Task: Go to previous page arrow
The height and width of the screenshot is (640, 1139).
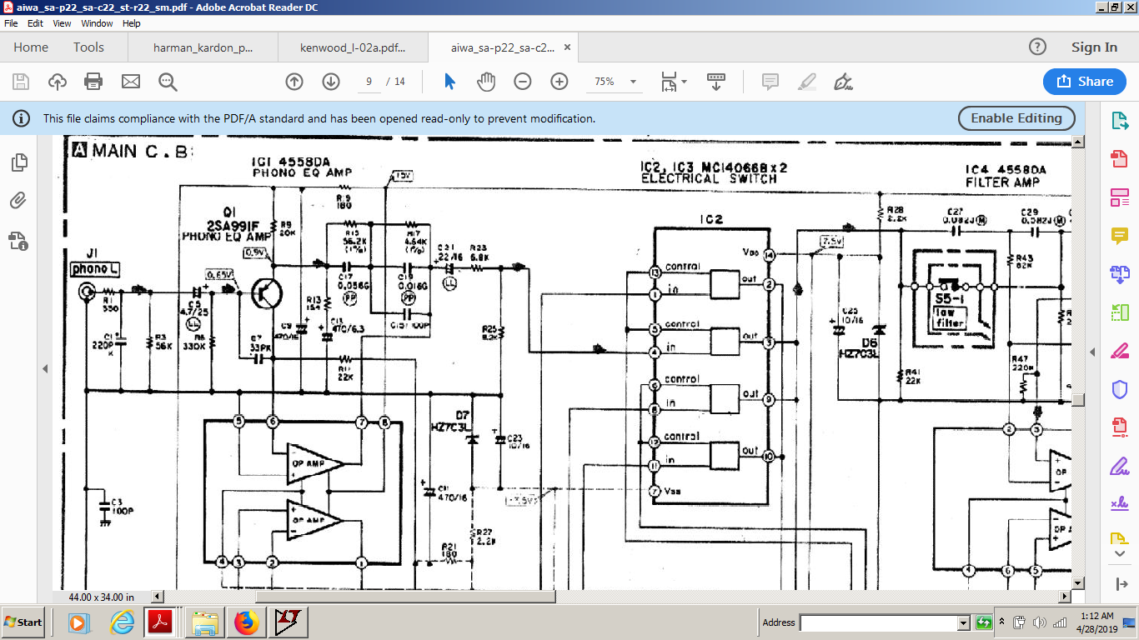Action: (294, 82)
